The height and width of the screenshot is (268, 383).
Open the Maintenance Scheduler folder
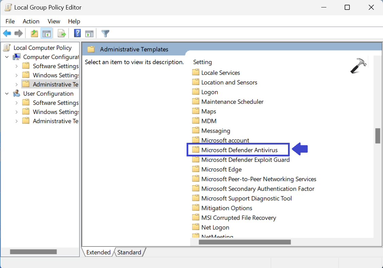pyautogui.click(x=232, y=101)
